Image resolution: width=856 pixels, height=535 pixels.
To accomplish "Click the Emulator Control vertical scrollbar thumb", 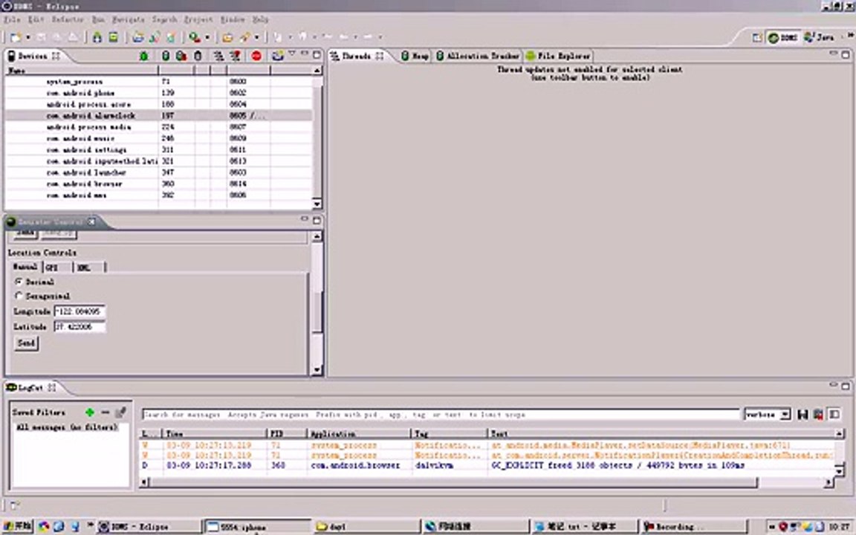I will 317,311.
